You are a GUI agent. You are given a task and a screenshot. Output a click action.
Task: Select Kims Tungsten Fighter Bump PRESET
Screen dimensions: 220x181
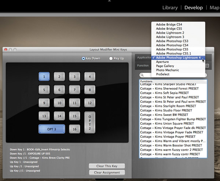(173, 119)
